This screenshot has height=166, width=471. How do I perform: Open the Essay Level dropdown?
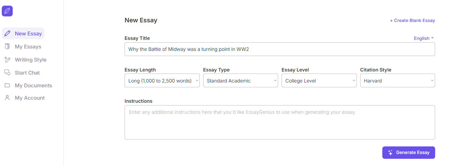[319, 81]
